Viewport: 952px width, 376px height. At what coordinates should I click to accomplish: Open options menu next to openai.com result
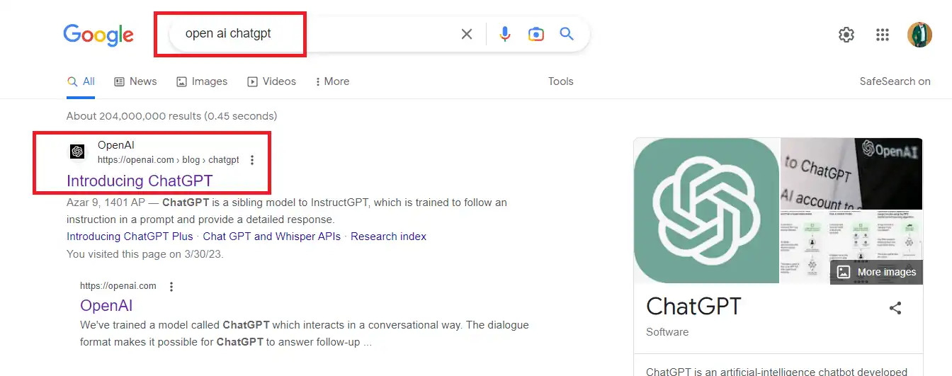pos(171,287)
